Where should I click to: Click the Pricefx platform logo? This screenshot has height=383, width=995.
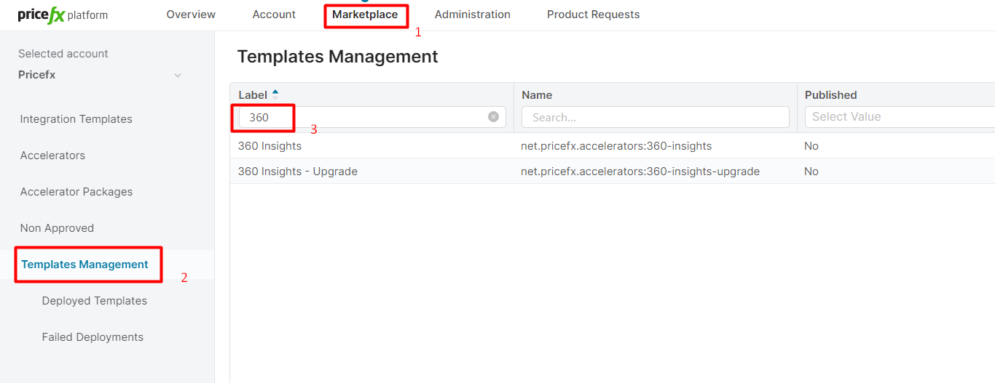[x=63, y=15]
